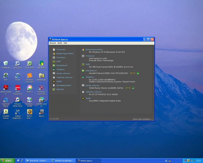Image resolution: width=203 pixels, height=163 pixels.
Task: Open Netwerk in the sidebar
Action: (x=58, y=89)
